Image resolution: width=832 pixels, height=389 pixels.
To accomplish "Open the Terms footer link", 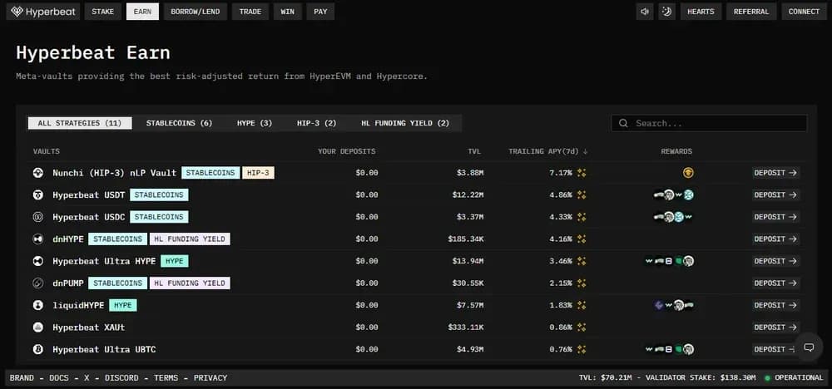I will (166, 378).
